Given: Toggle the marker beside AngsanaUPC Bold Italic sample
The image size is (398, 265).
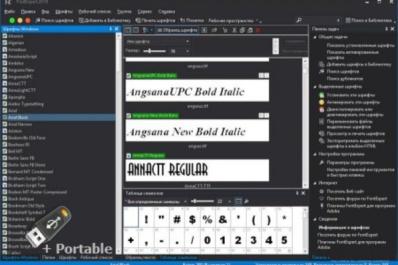Looking at the screenshot, I should coord(128,75).
